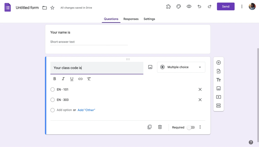Screen dimensions: 259x147
Task: Open the Settings tab
Action: pyautogui.click(x=149, y=19)
